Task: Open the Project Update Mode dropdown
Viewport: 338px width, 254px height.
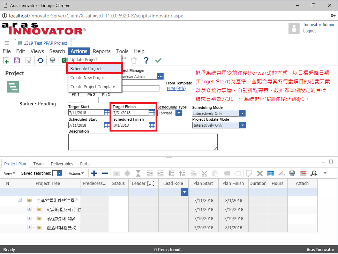Action: 242,125
